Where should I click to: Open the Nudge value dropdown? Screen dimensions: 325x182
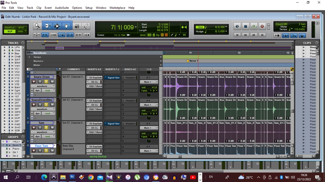click(x=226, y=31)
